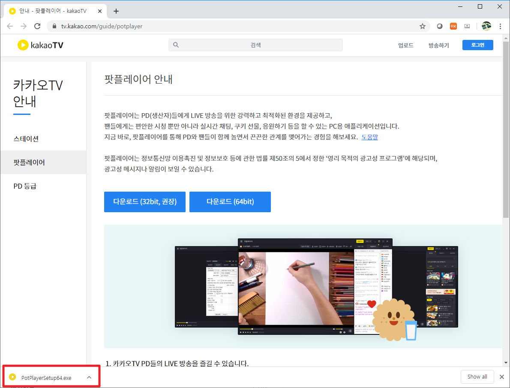Open the round gray extension icon
Image resolution: width=510 pixels, height=388 pixels.
pos(439,26)
